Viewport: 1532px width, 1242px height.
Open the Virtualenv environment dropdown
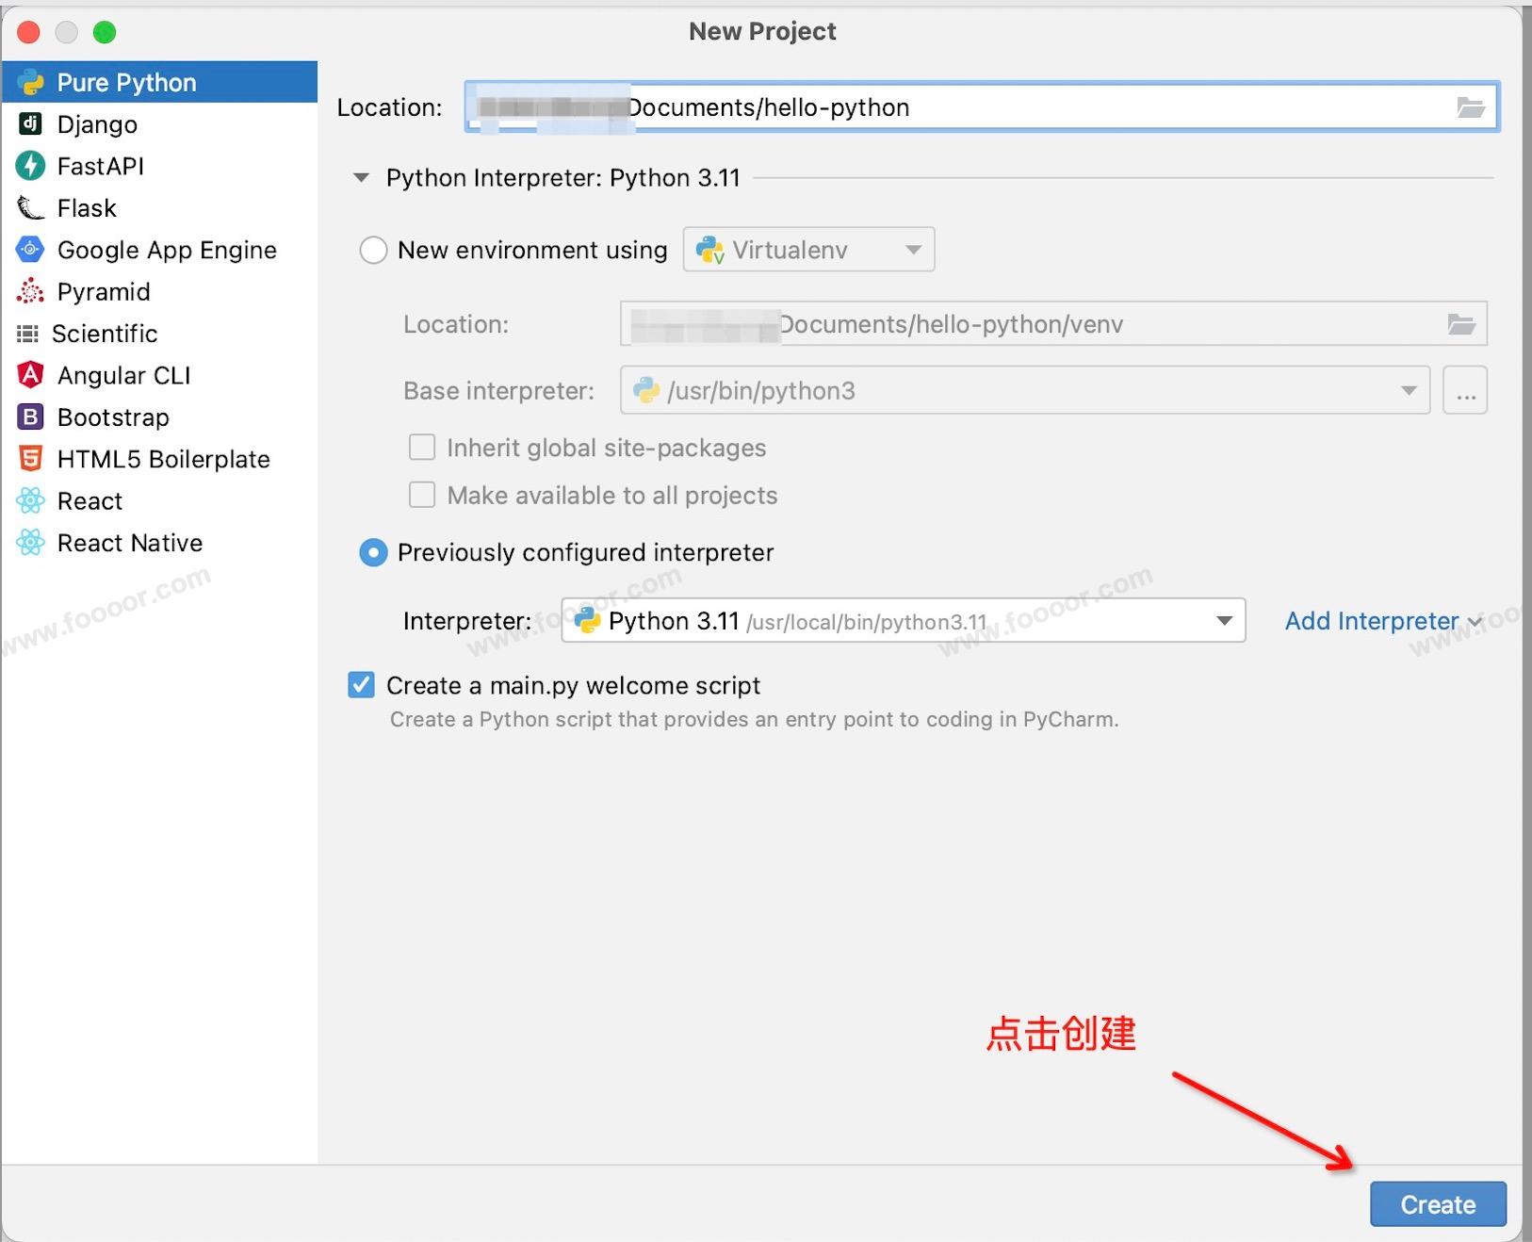click(808, 250)
